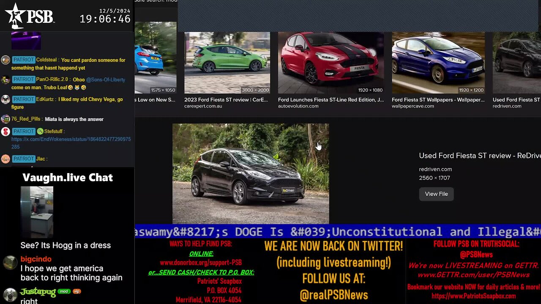The height and width of the screenshot is (304, 541).
Task: Click the @realPSBNews handle text
Action: click(334, 295)
